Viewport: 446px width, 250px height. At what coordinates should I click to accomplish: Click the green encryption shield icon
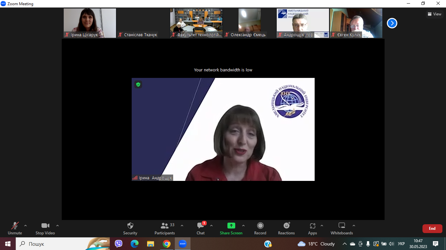[138, 84]
